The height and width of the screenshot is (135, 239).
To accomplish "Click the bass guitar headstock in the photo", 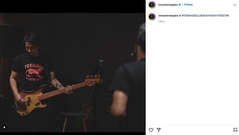I will point(93,79).
